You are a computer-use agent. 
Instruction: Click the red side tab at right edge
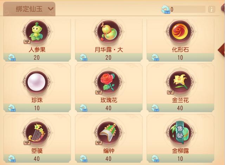coord(221,50)
